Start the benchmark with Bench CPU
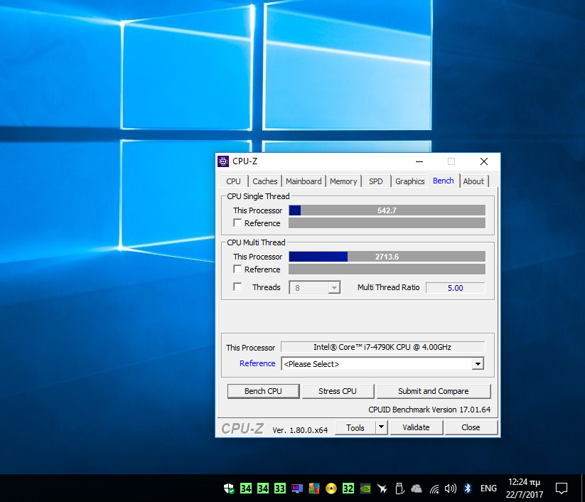The image size is (585, 502). pyautogui.click(x=264, y=391)
